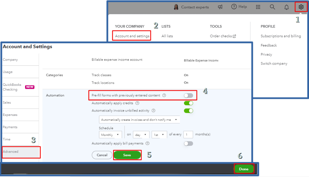Click the Cancel button
The width and height of the screenshot is (309, 177).
[102, 155]
